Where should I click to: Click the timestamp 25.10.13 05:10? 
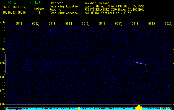(14, 13)
